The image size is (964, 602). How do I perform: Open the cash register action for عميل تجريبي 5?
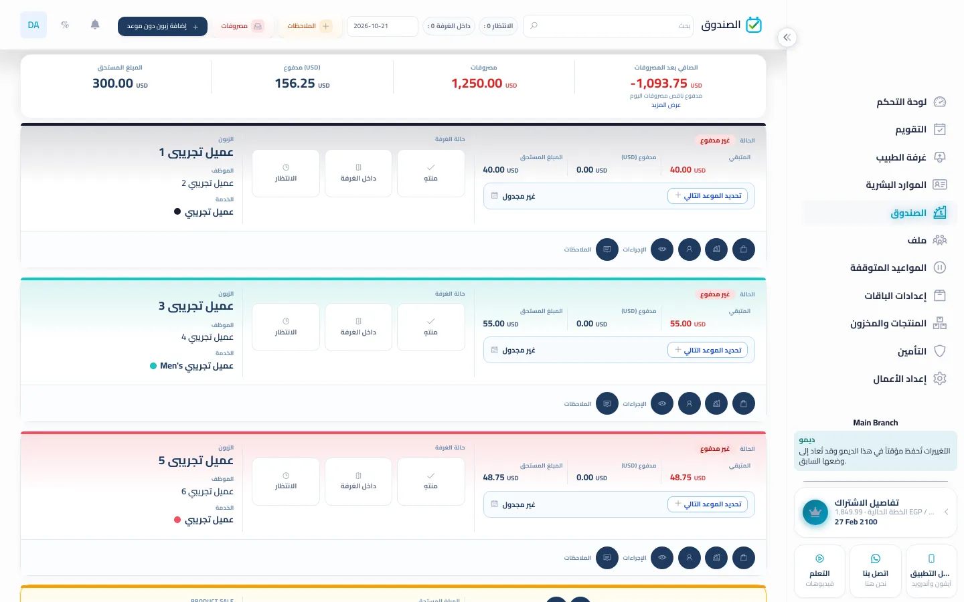(x=716, y=558)
